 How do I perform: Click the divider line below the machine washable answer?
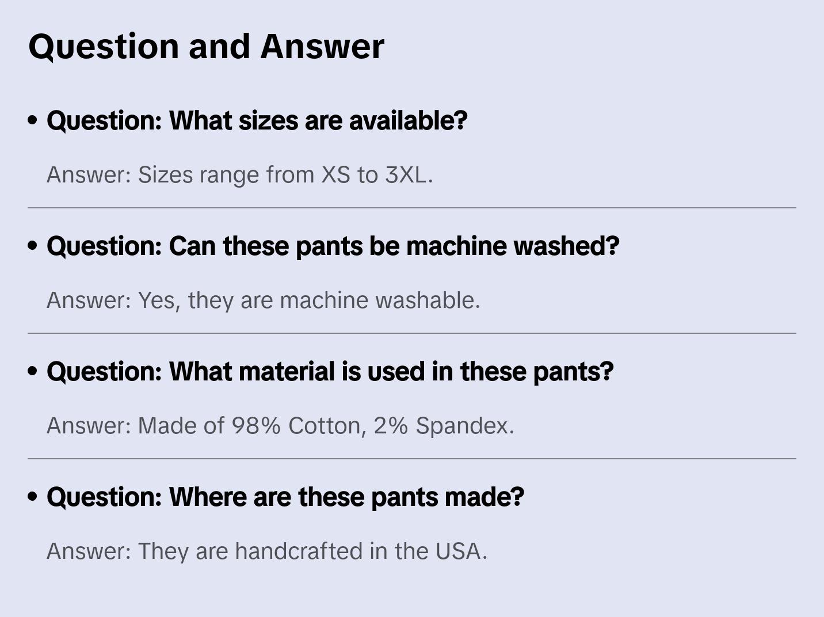click(412, 333)
